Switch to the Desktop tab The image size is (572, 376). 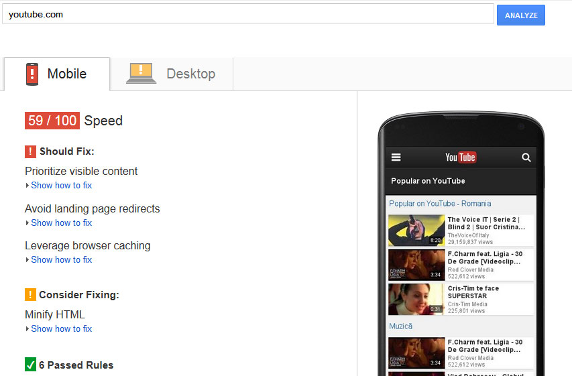click(x=172, y=74)
